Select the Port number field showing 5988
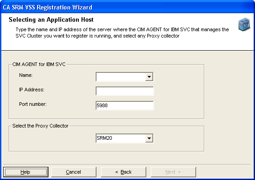The height and width of the screenshot is (180, 255). 125,105
